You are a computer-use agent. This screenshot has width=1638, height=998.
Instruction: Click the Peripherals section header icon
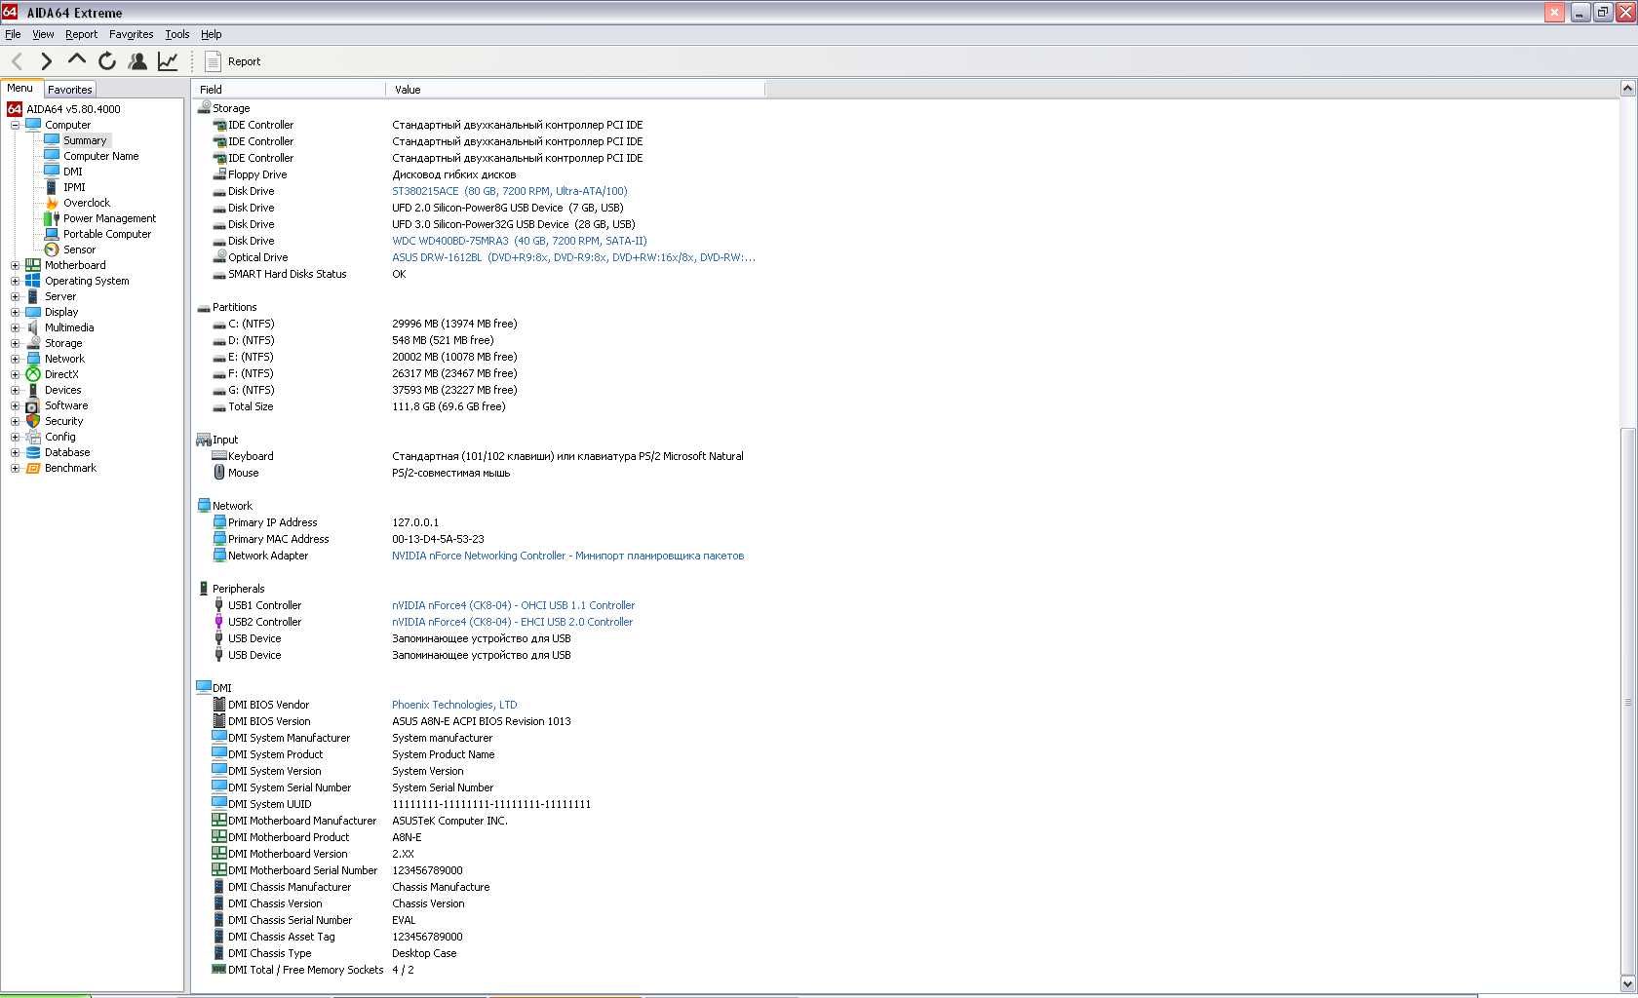(204, 589)
